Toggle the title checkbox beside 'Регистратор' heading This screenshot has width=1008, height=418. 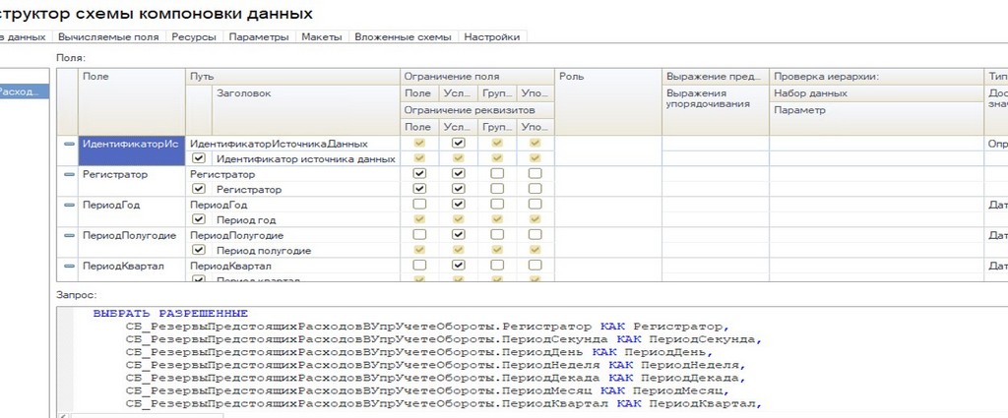pyautogui.click(x=199, y=189)
